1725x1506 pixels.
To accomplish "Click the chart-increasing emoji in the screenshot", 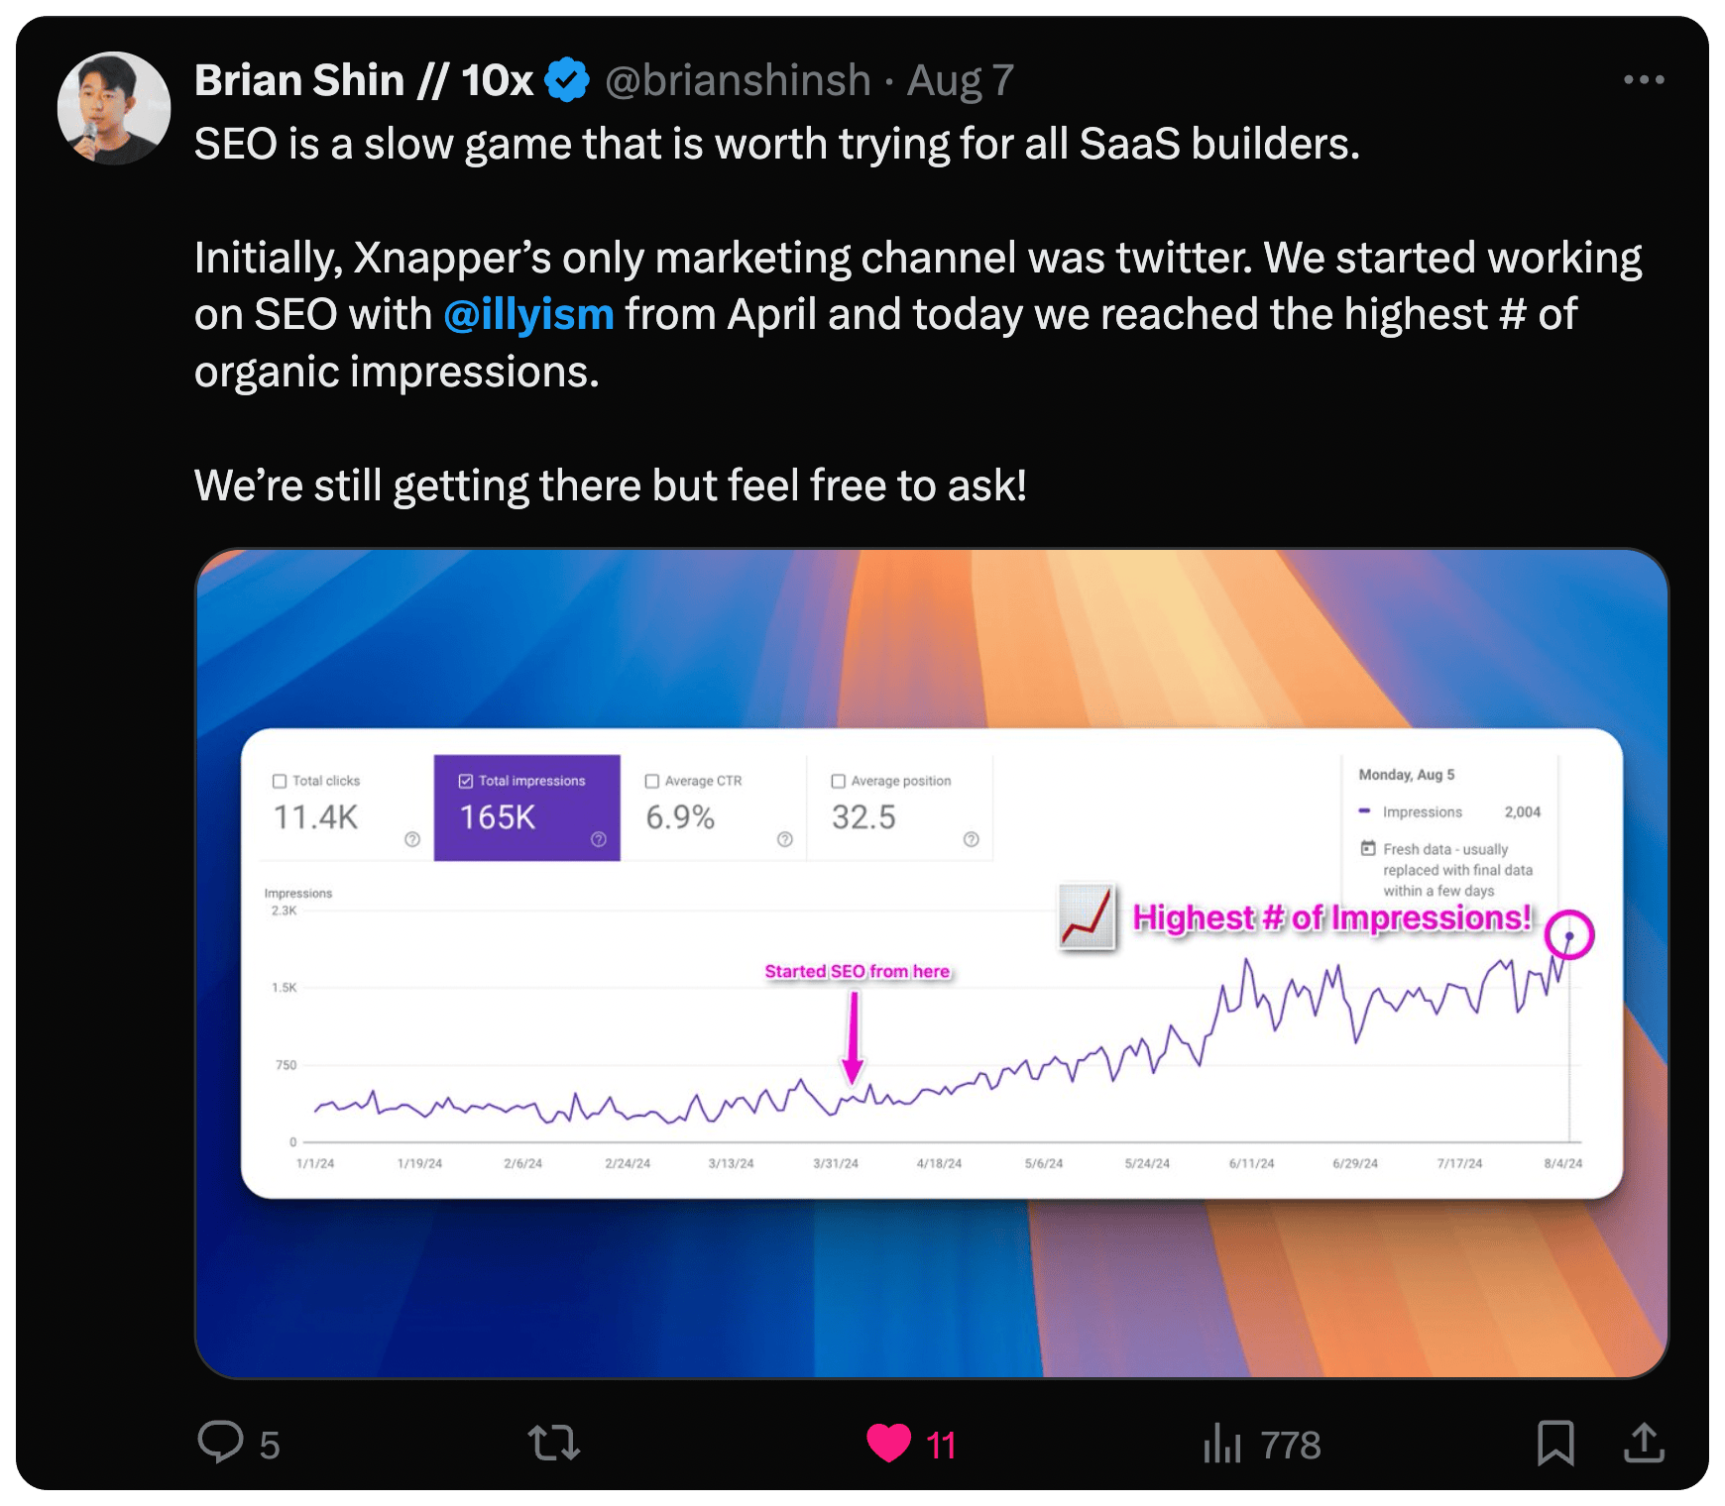I will tap(1088, 915).
